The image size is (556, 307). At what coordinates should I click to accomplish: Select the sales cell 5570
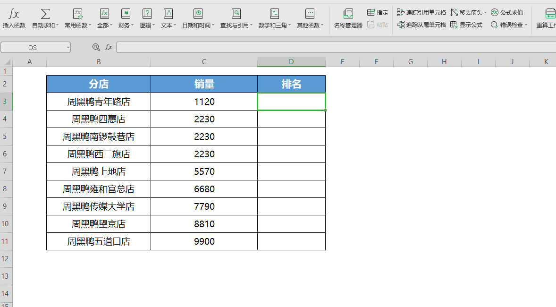(x=204, y=171)
